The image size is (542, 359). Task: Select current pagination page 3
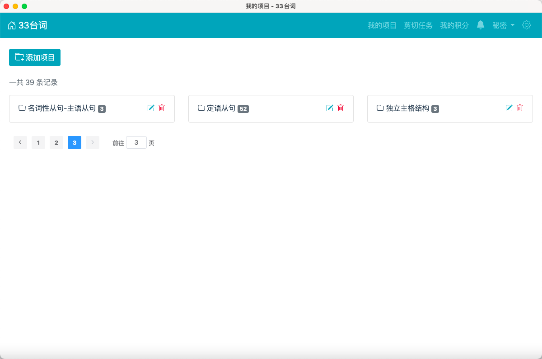pyautogui.click(x=75, y=142)
